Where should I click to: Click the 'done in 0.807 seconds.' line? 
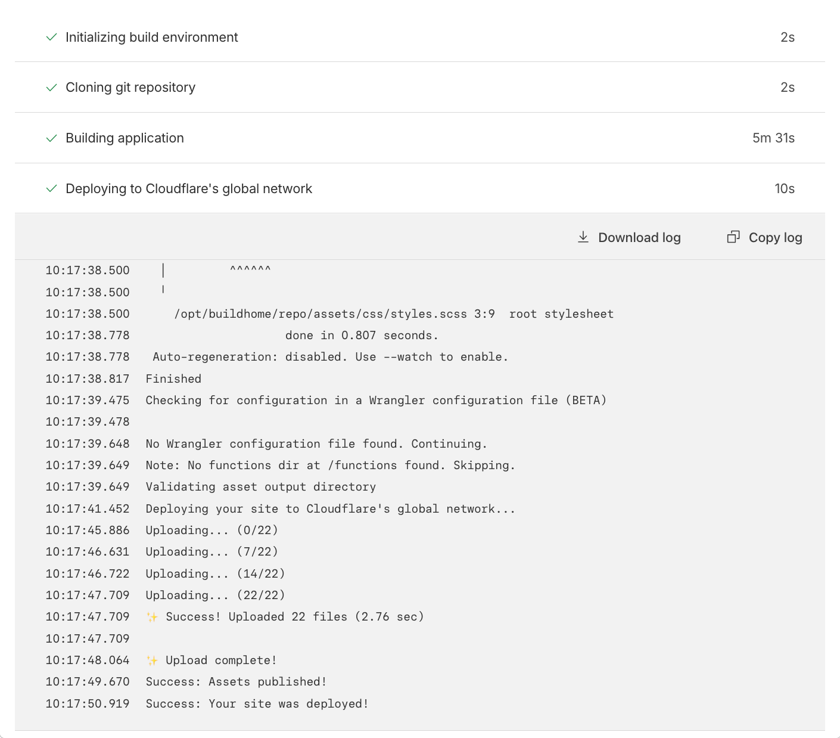(x=362, y=335)
